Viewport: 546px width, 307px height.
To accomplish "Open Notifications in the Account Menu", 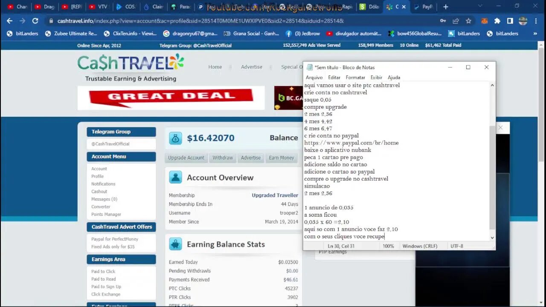I will click(x=103, y=184).
